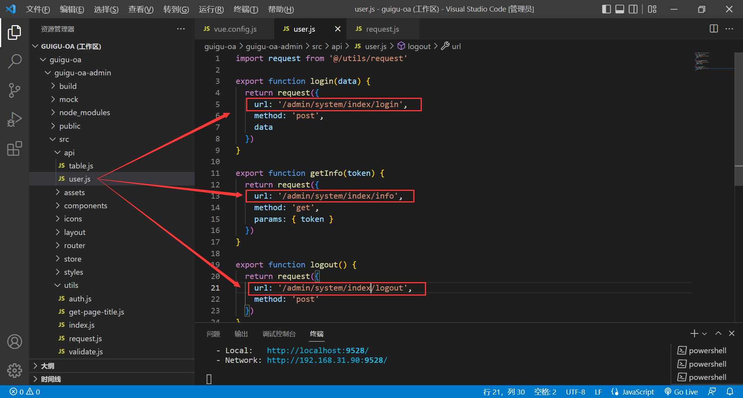Open the Source Control view
Image resolution: width=743 pixels, height=398 pixels.
point(14,90)
